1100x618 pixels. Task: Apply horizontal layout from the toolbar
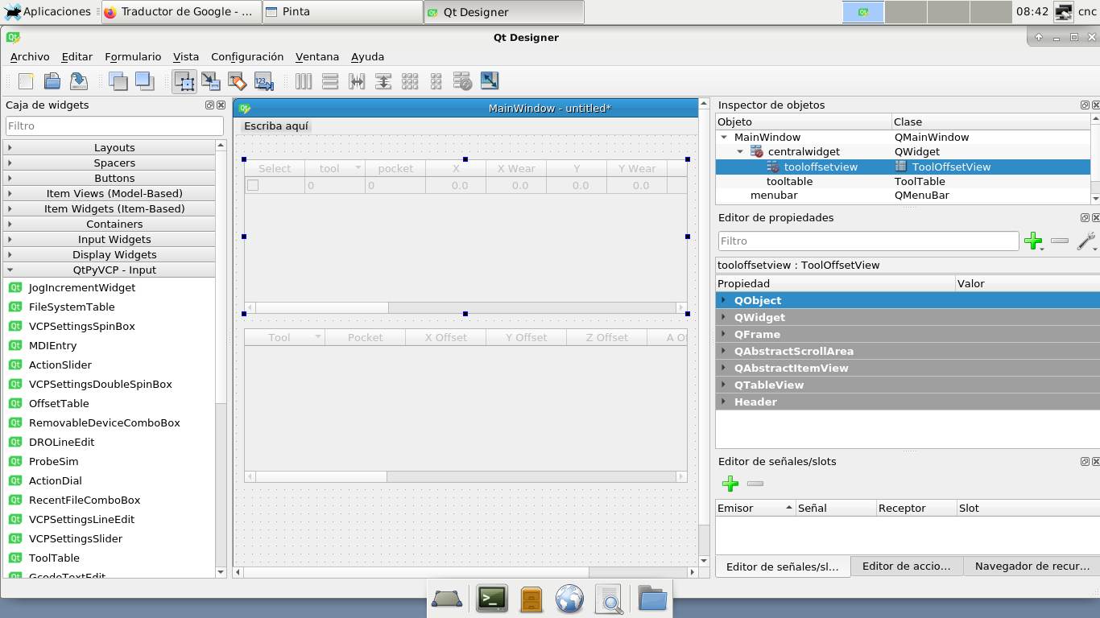(x=304, y=80)
